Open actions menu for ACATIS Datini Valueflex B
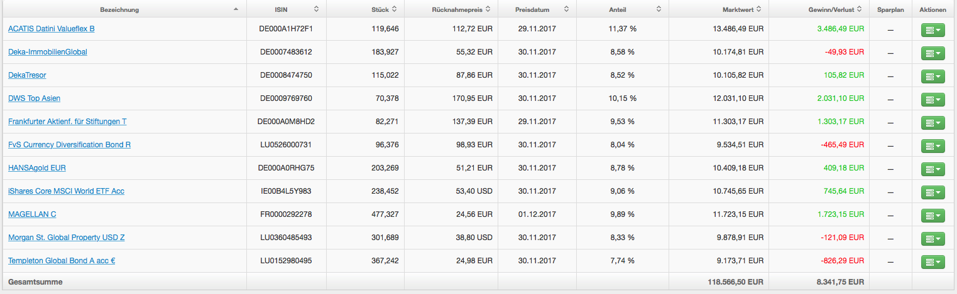957x294 pixels. click(x=932, y=29)
